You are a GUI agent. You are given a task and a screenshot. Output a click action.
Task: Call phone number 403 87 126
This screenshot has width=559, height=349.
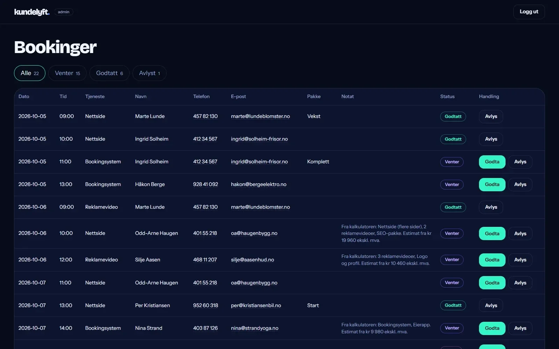point(205,328)
